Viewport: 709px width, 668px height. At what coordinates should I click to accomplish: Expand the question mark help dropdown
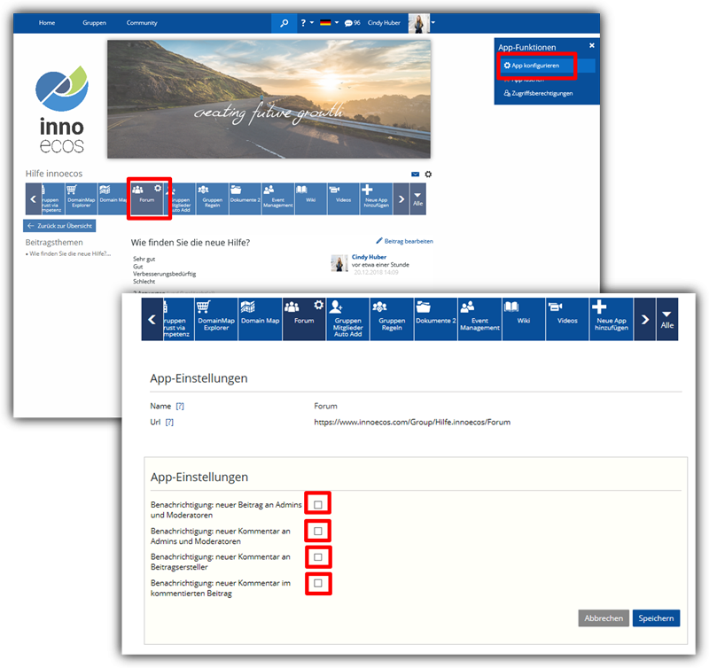pyautogui.click(x=306, y=23)
